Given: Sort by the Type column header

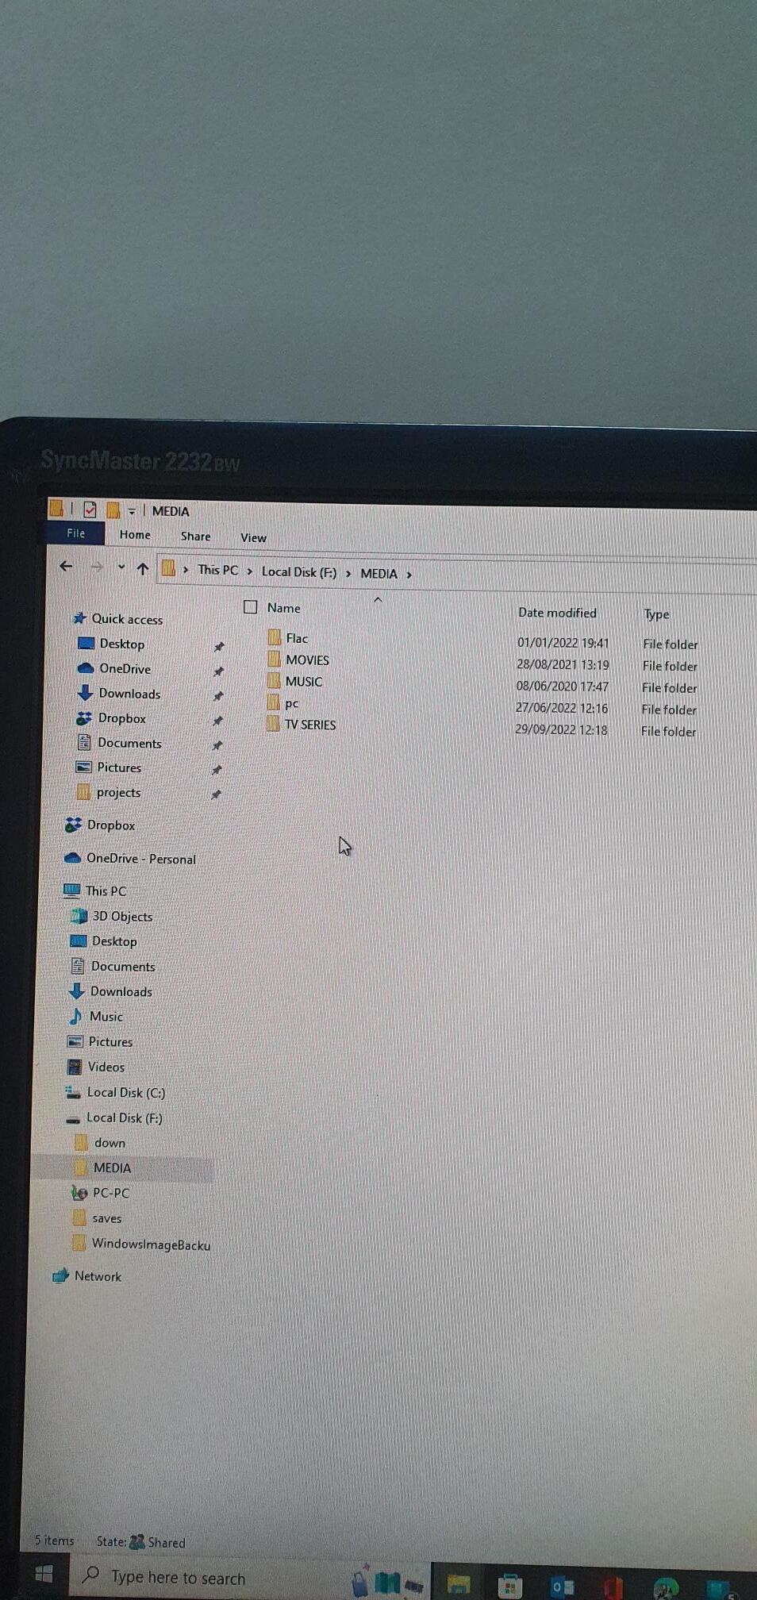Looking at the screenshot, I should coord(656,614).
